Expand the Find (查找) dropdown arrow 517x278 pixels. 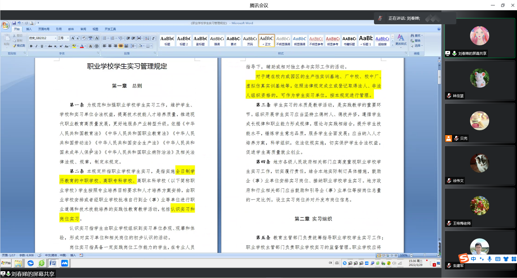click(422, 36)
